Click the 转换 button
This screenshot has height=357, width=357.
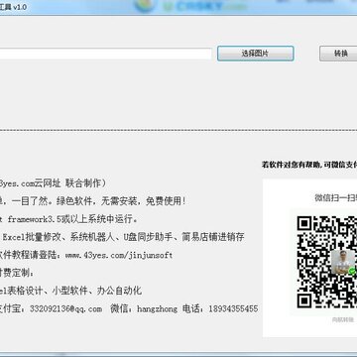point(338,54)
